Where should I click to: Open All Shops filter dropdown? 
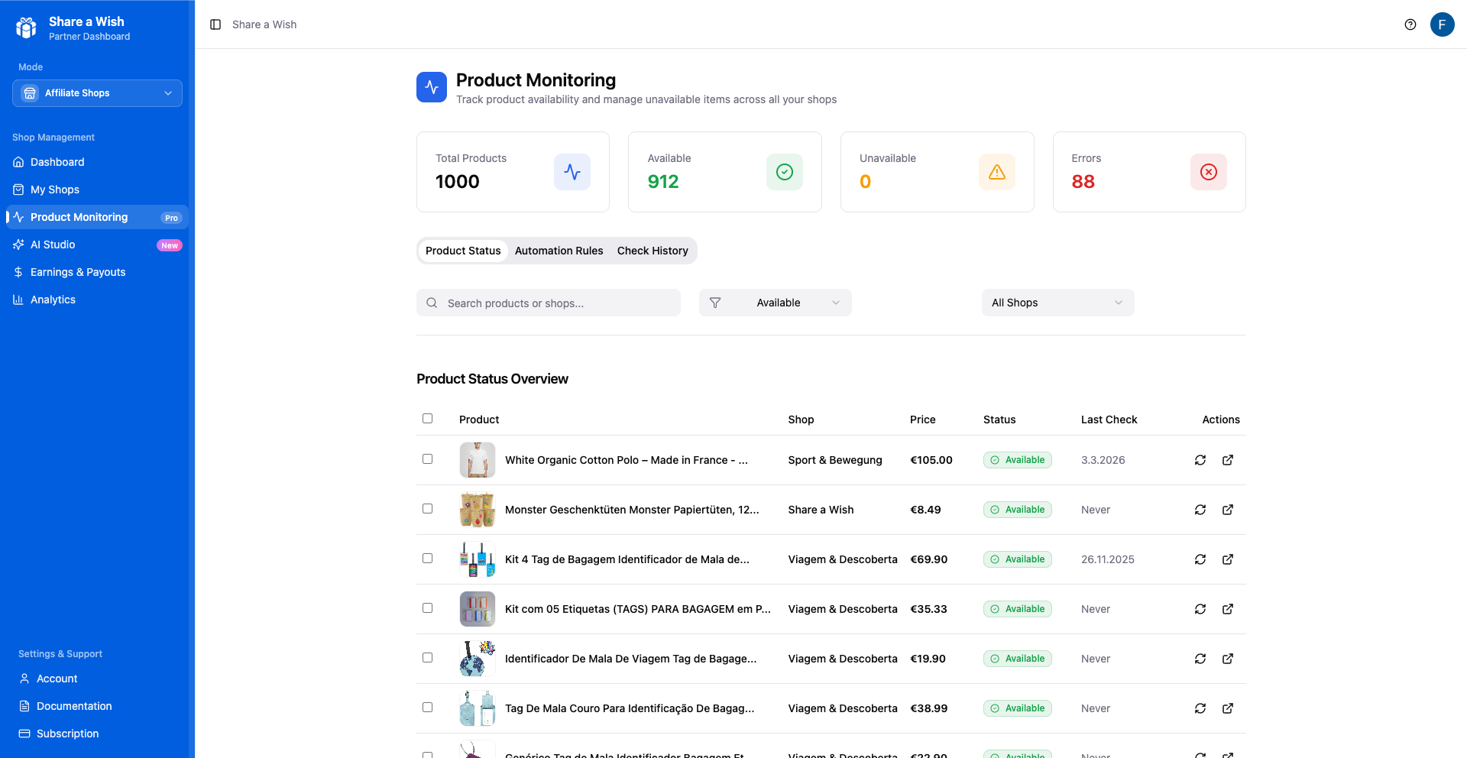[1057, 303]
